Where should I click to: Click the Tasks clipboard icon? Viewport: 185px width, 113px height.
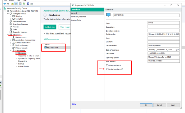point(11,30)
